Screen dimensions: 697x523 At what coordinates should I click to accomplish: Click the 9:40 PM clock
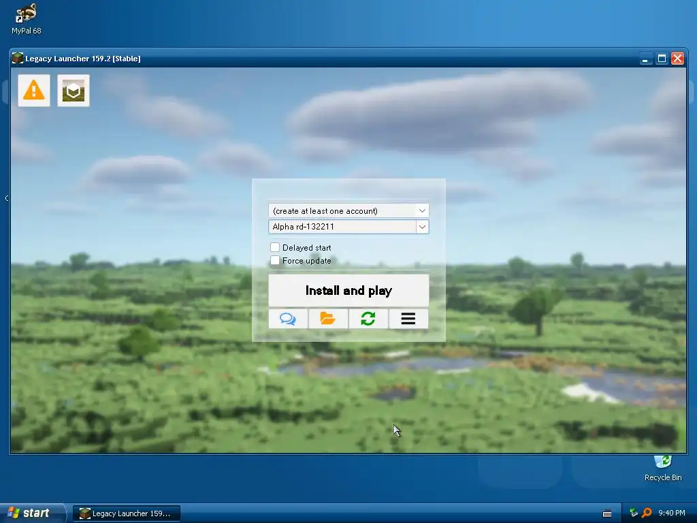(x=672, y=513)
